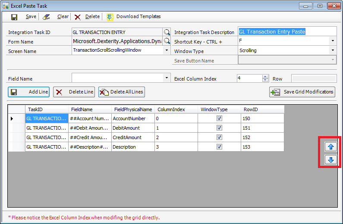
Task: Click the Add Line button
Action: (x=28, y=92)
